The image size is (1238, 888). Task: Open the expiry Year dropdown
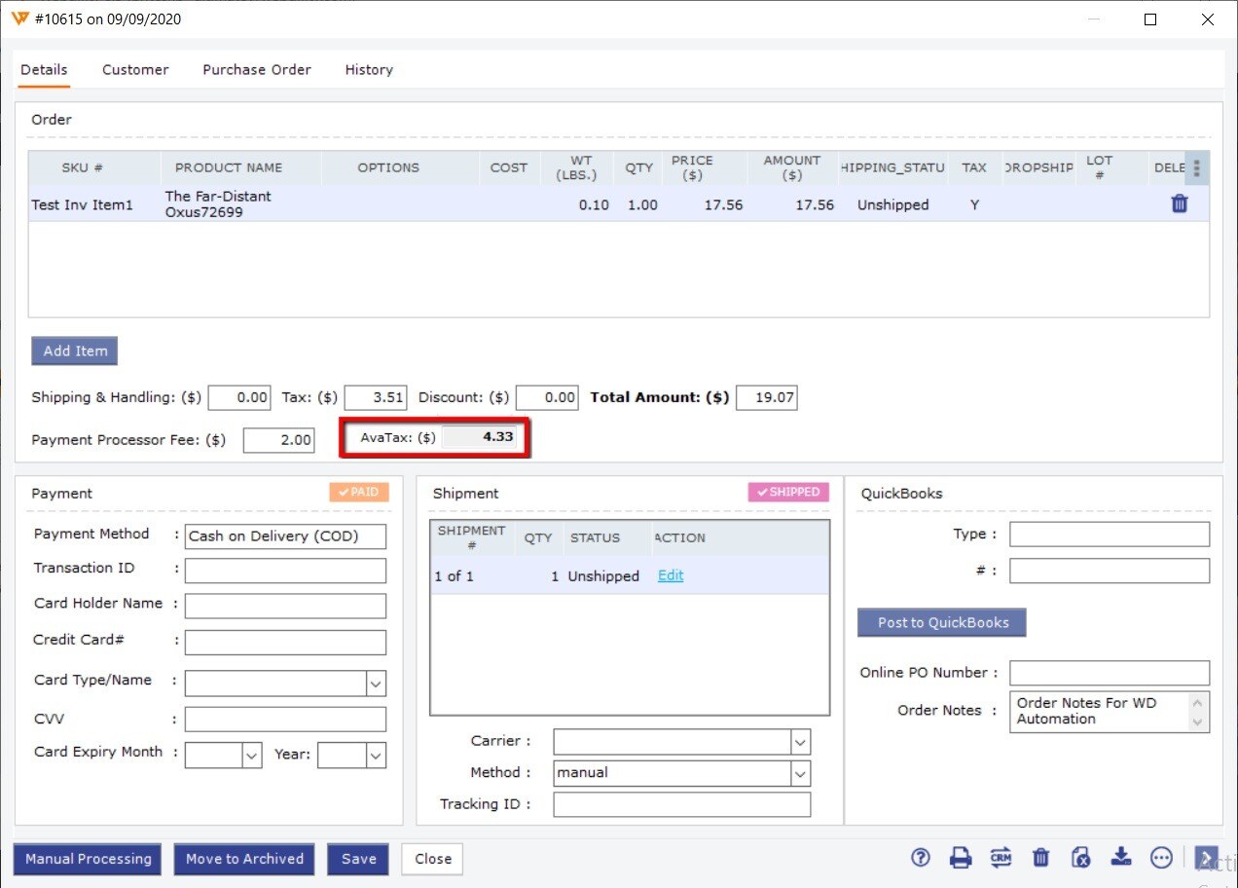click(376, 756)
